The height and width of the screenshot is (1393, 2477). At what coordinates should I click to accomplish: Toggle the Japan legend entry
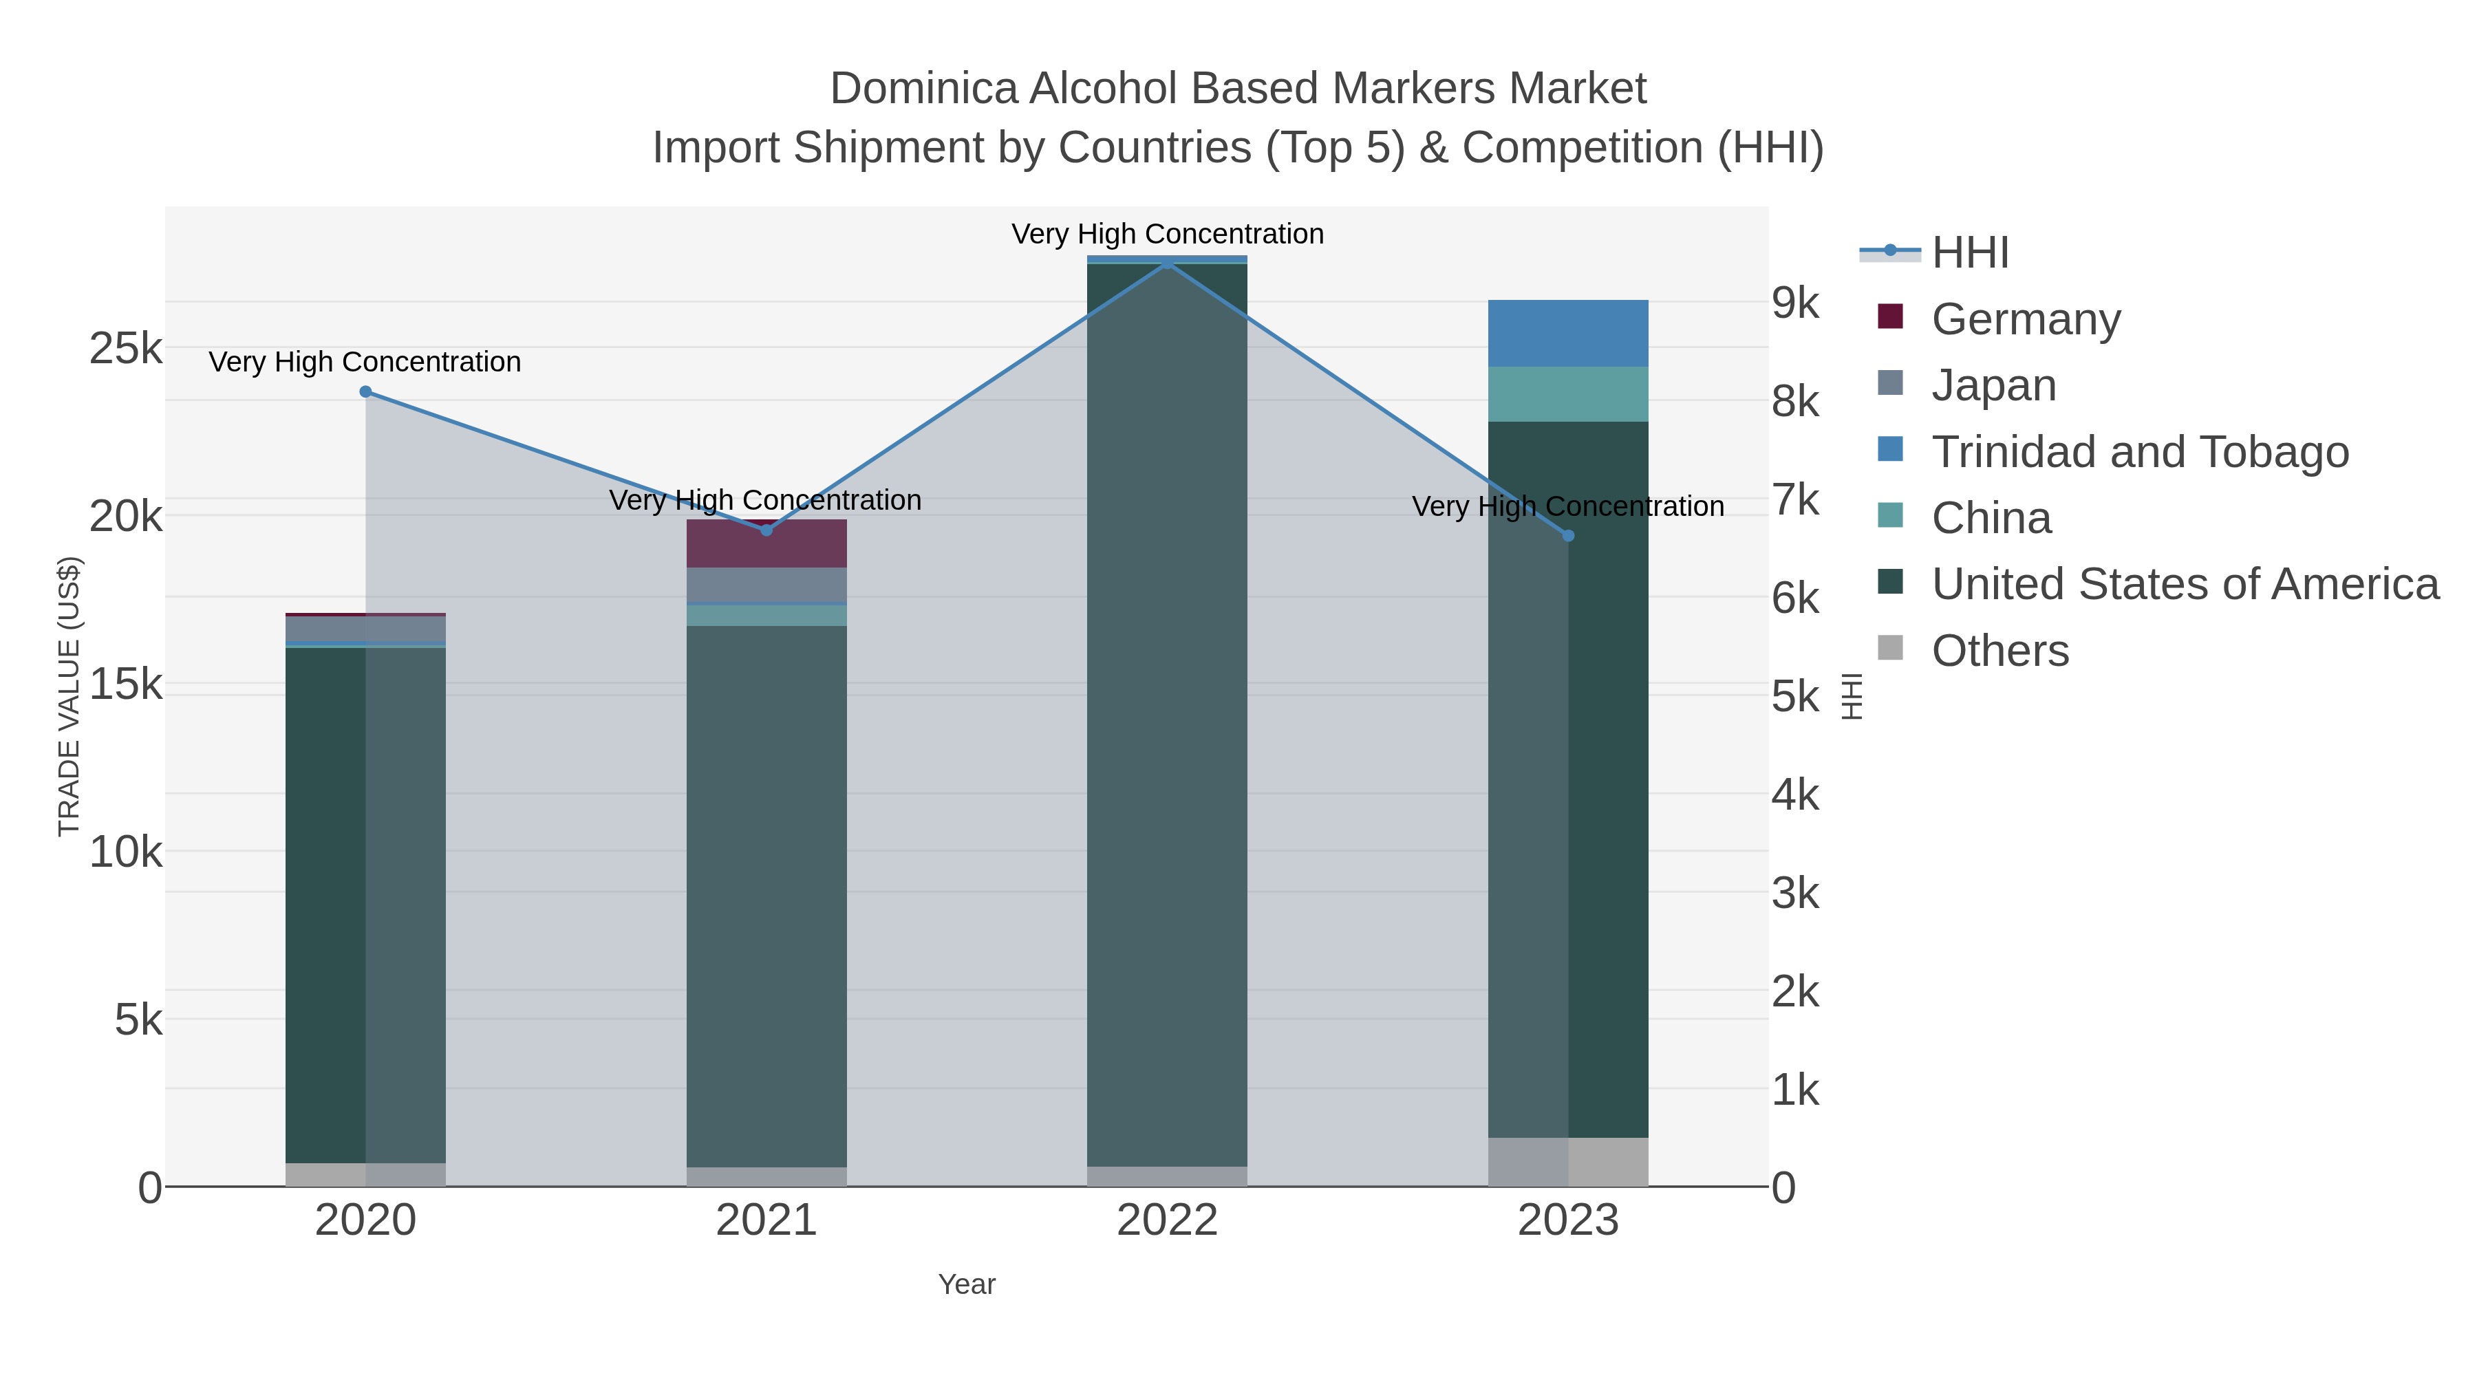pyautogui.click(x=1966, y=385)
